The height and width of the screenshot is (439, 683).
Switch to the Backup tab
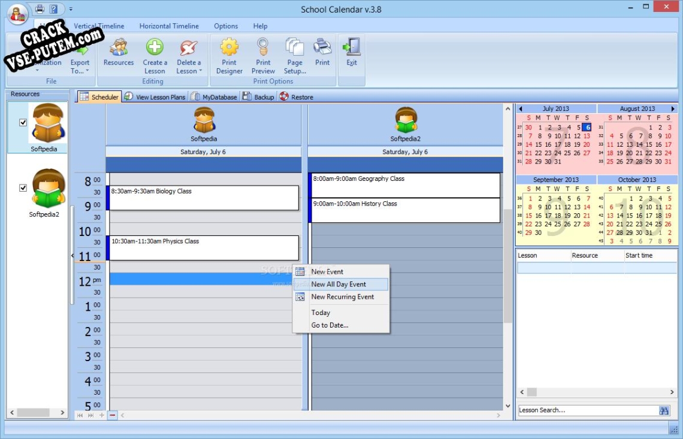(x=259, y=97)
